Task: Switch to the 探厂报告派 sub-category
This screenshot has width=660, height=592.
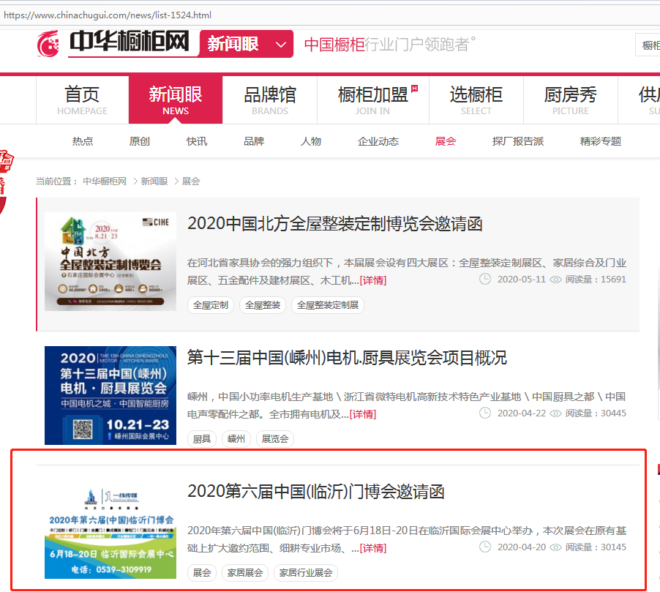Action: (518, 141)
